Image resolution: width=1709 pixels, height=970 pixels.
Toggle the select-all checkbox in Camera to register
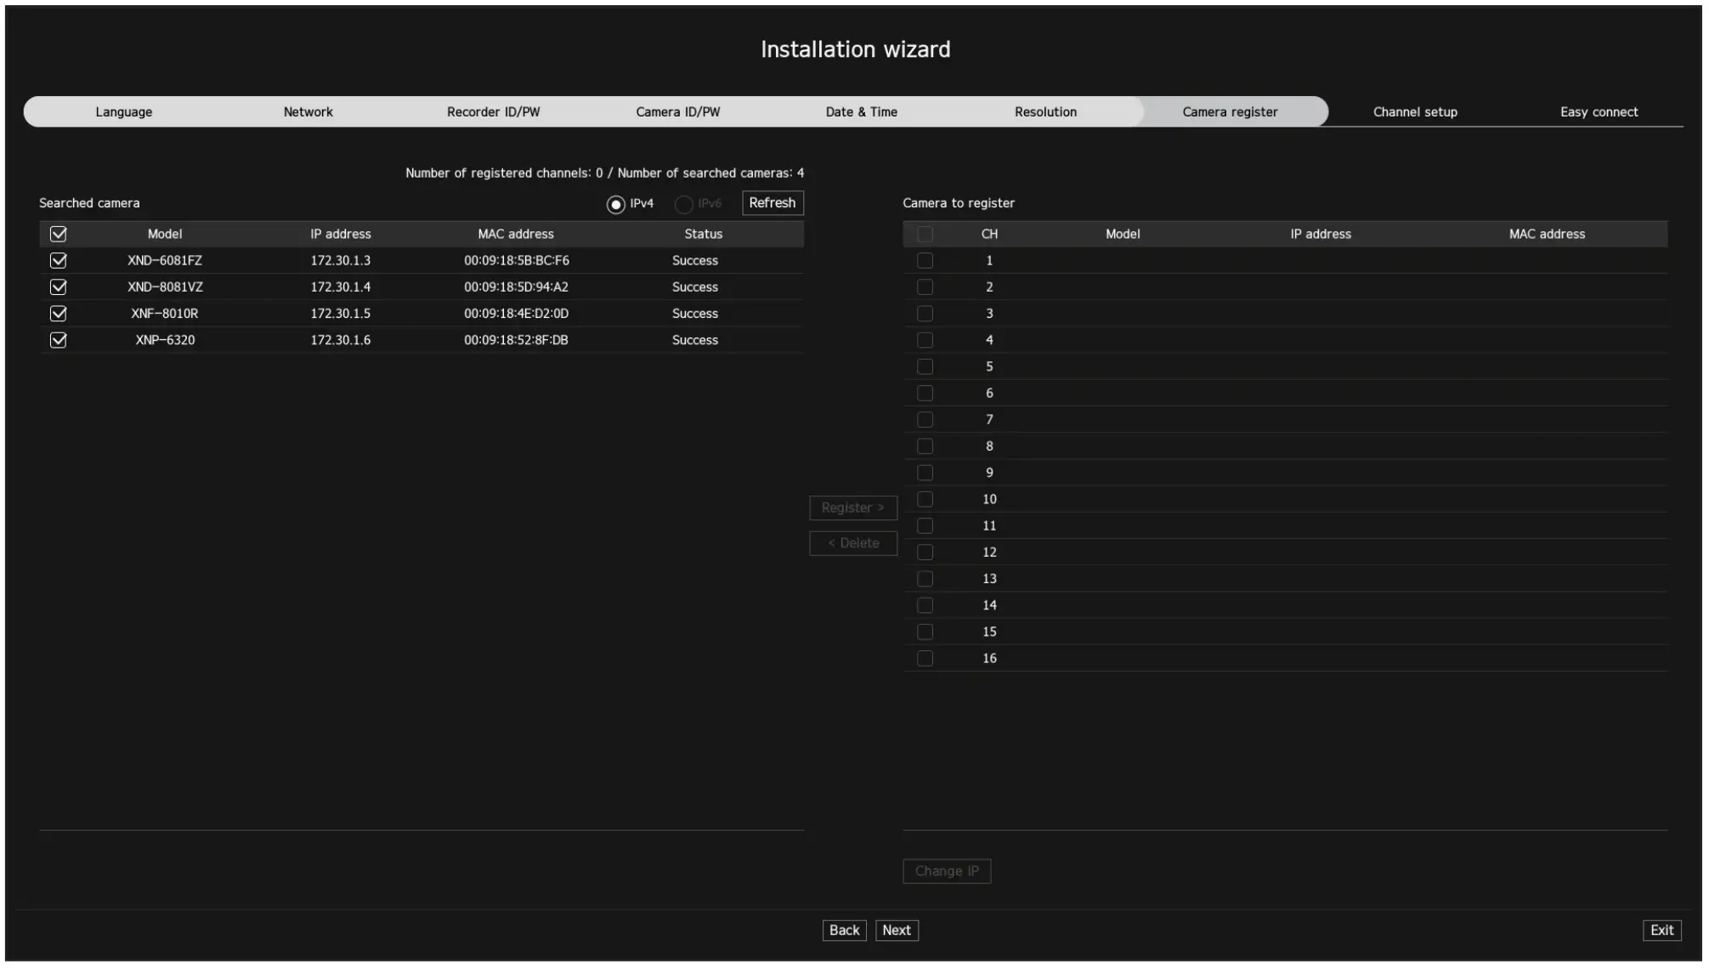925,234
